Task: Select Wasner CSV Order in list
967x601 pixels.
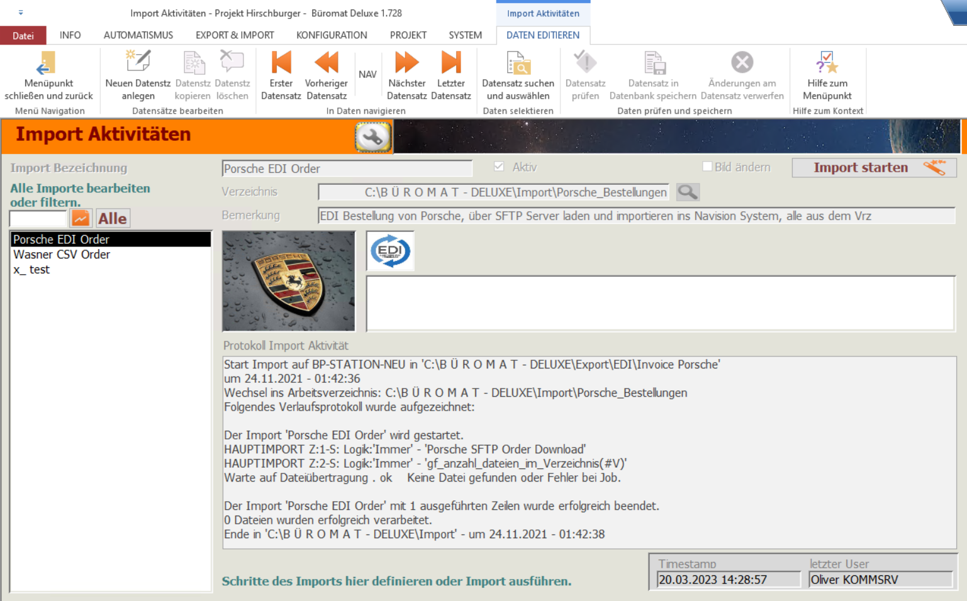Action: (x=62, y=255)
